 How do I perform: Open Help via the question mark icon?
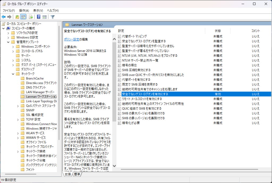39,17
